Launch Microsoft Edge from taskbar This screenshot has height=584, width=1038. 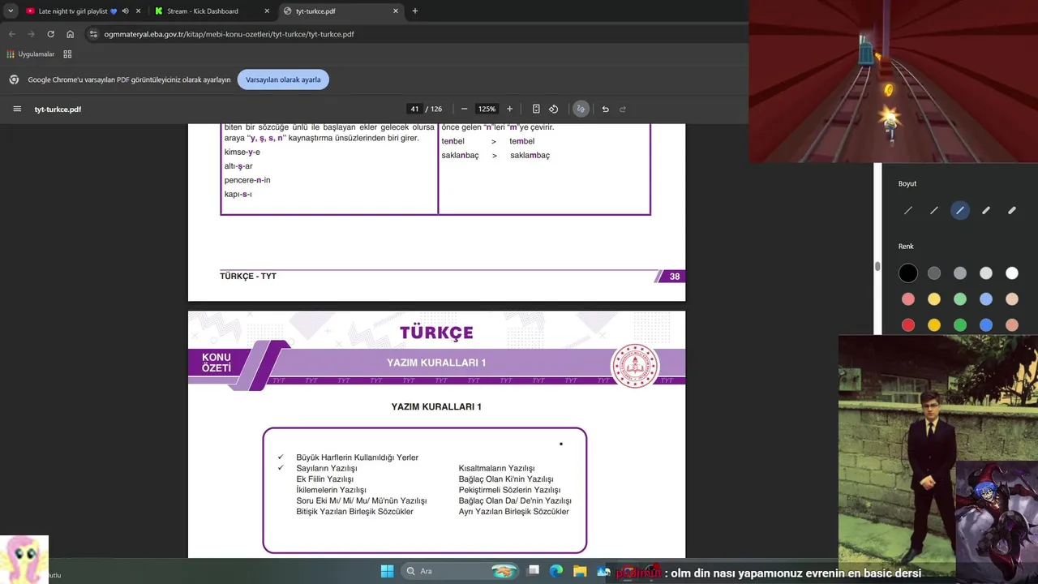556,571
